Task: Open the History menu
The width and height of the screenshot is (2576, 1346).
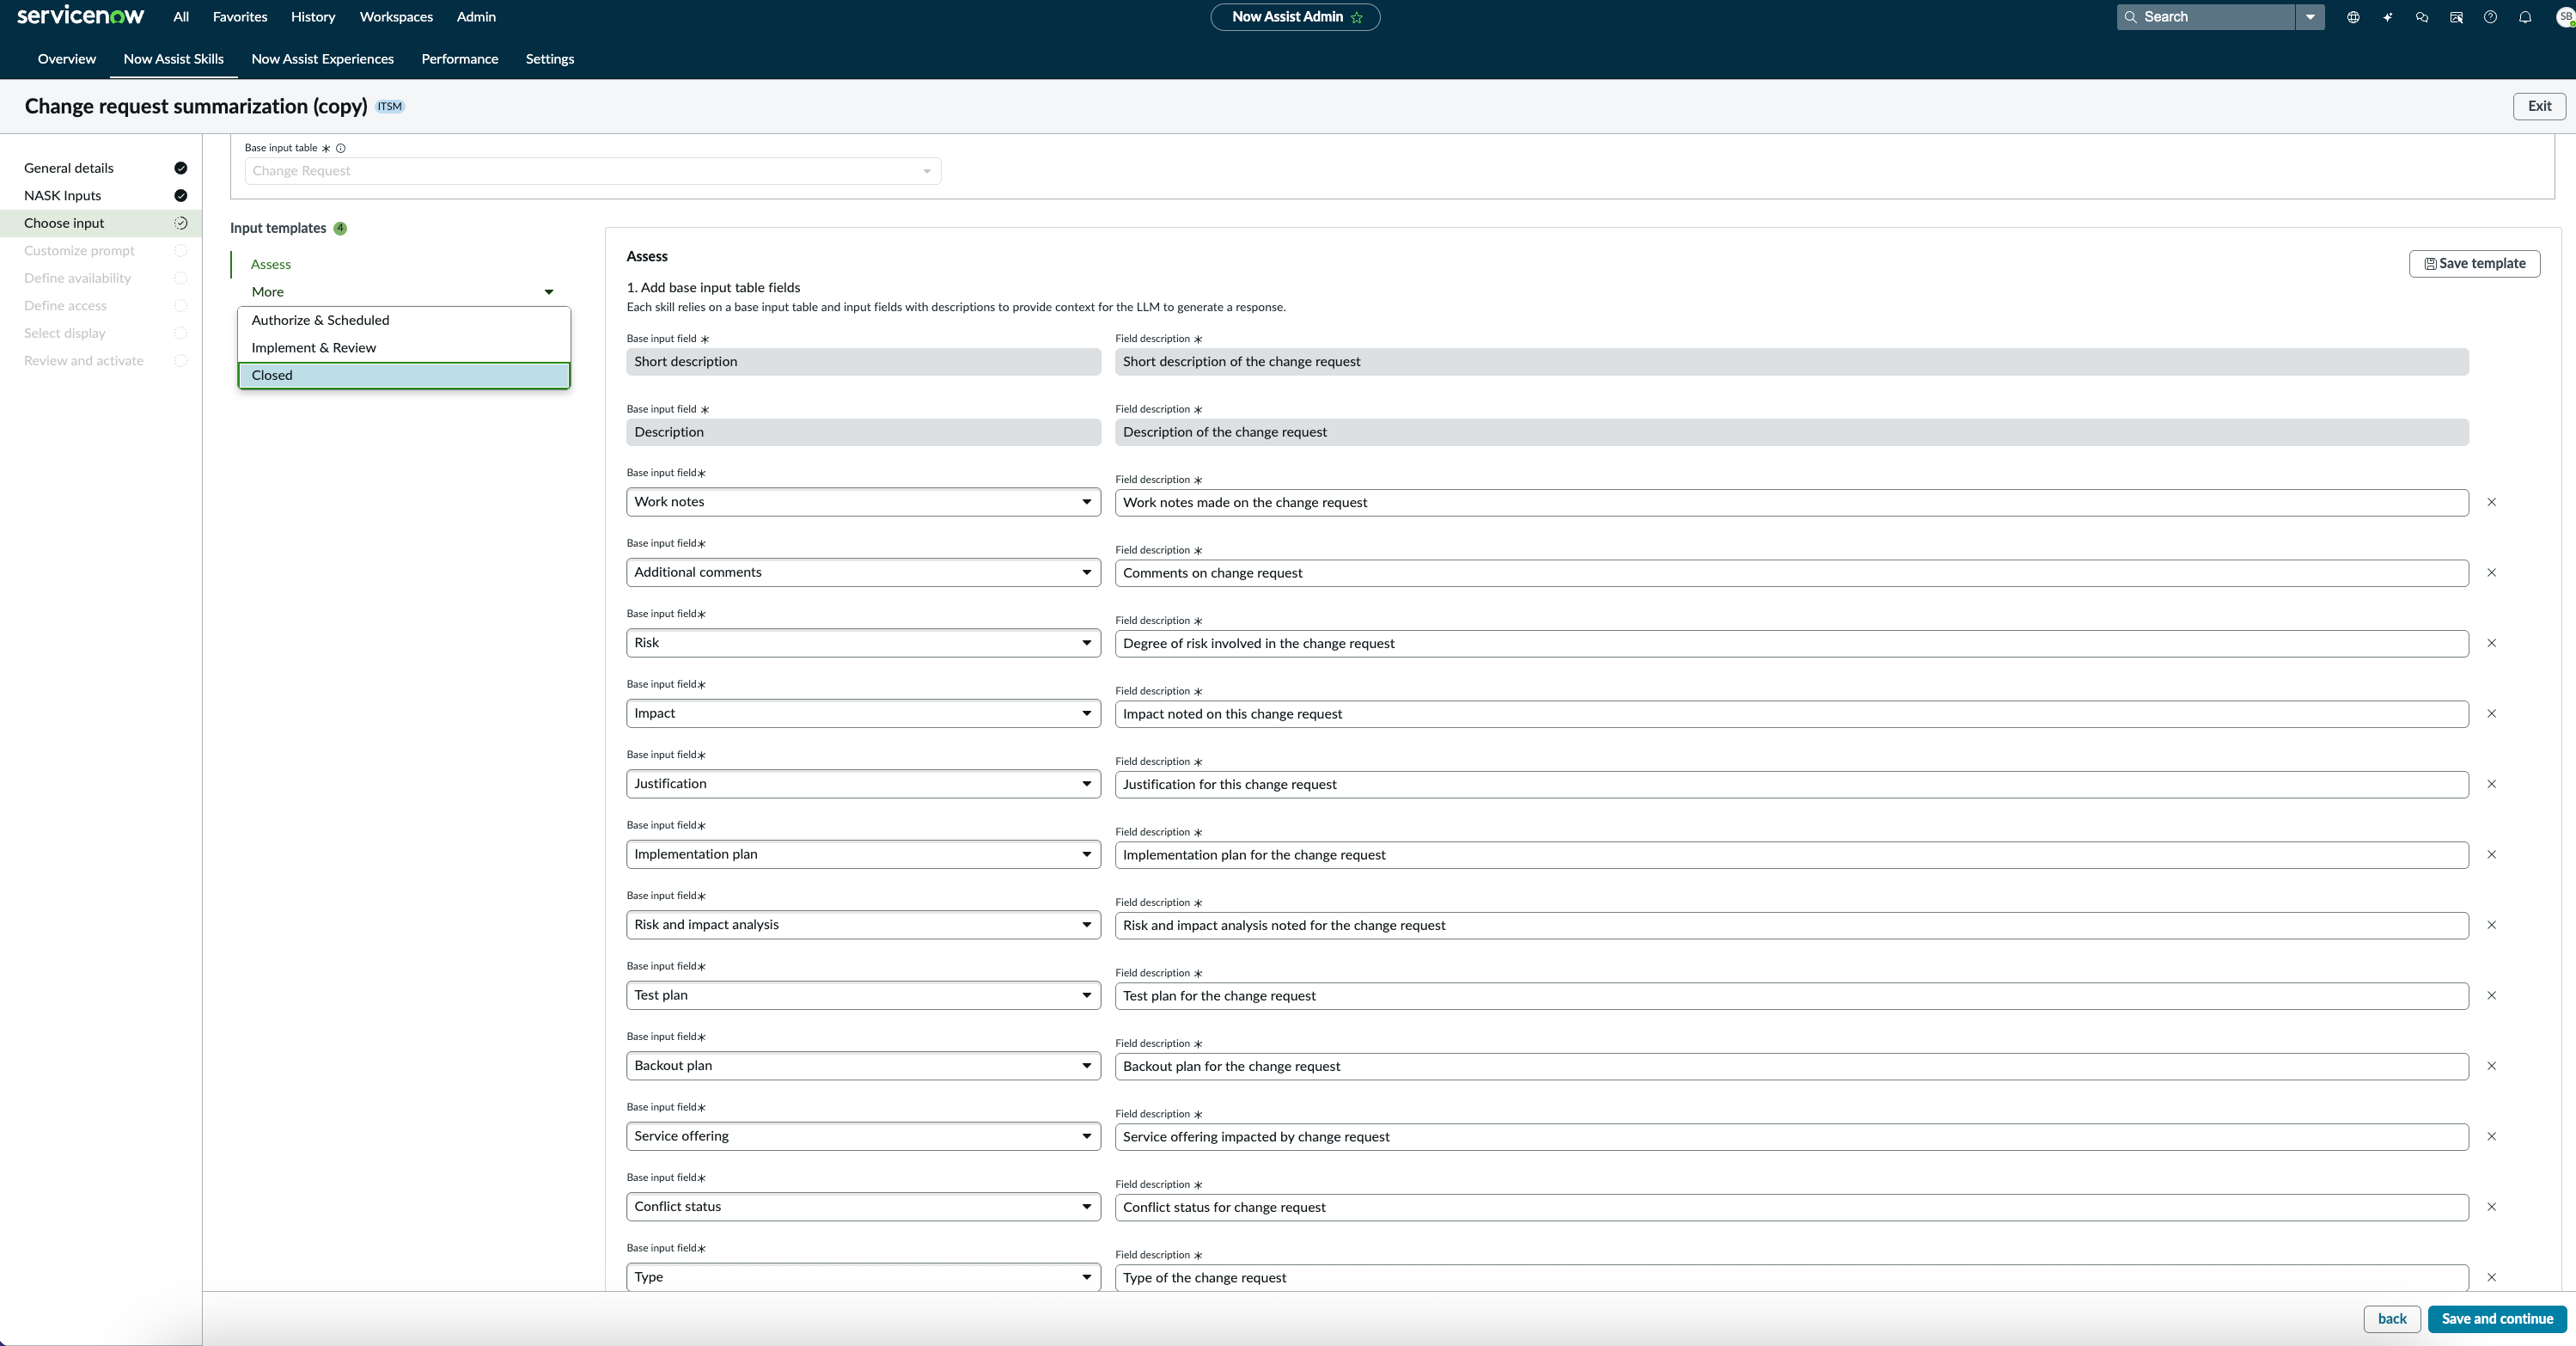Action: coord(313,17)
